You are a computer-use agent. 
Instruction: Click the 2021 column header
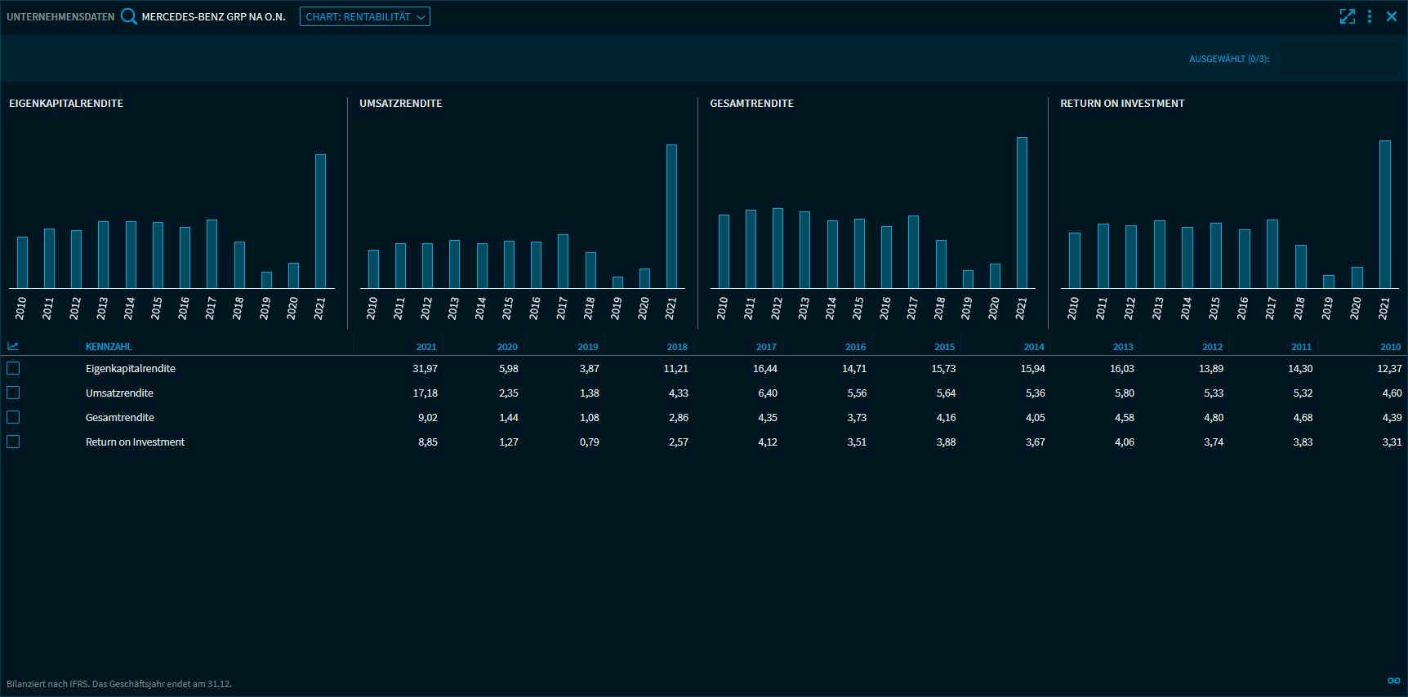coord(426,347)
